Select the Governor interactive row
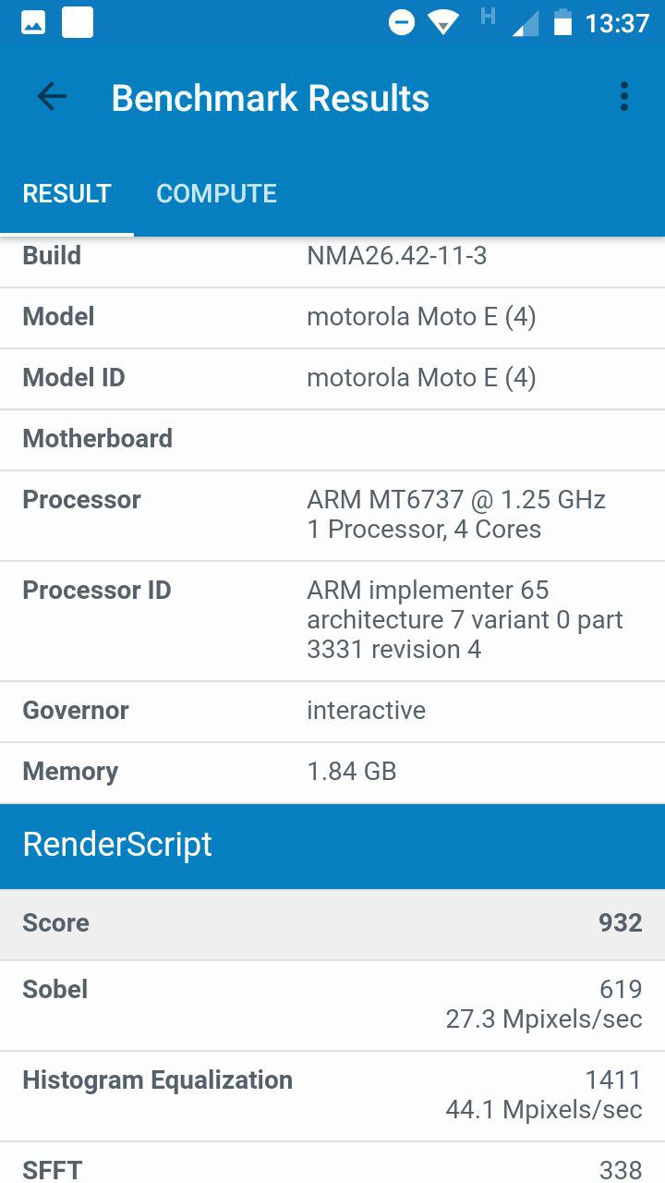This screenshot has width=665, height=1183. (x=332, y=711)
